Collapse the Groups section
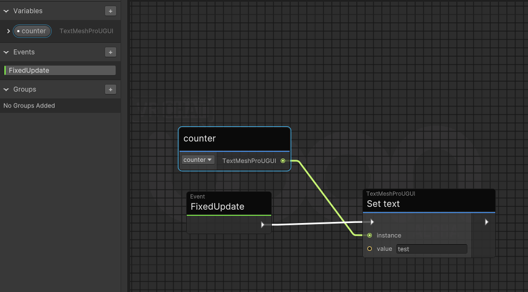This screenshot has height=292, width=528. click(x=6, y=90)
